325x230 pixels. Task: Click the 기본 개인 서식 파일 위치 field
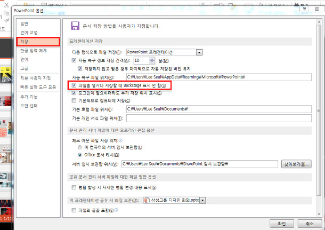[219, 118]
